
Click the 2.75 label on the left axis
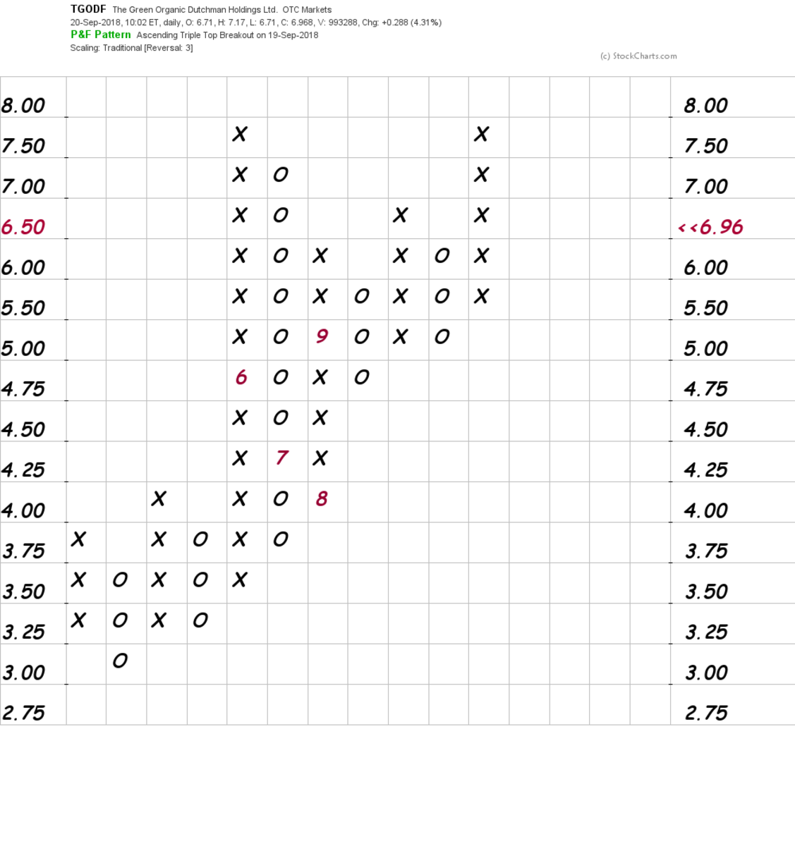[x=23, y=713]
